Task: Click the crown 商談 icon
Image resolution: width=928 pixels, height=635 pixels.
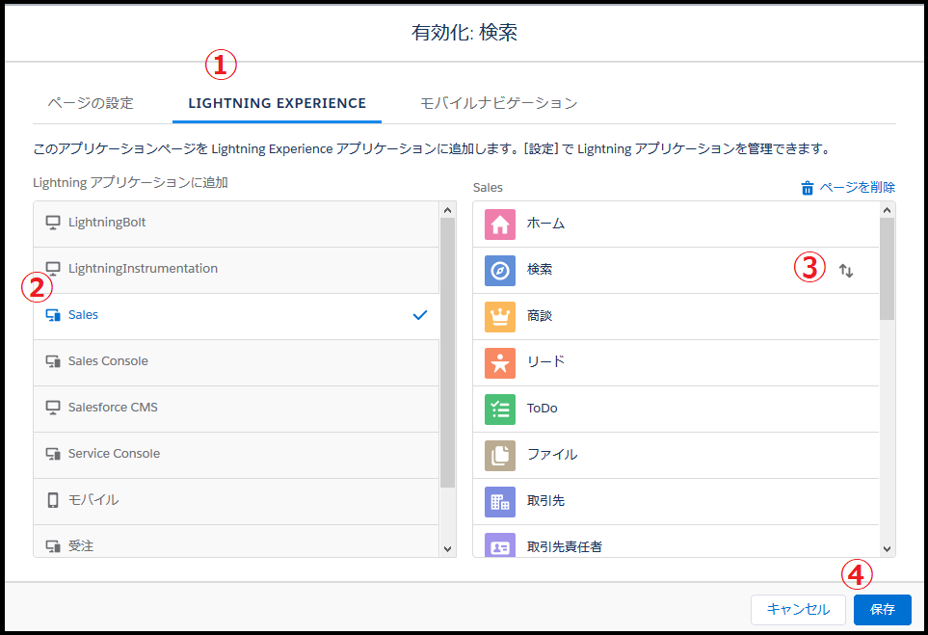Action: coord(499,317)
